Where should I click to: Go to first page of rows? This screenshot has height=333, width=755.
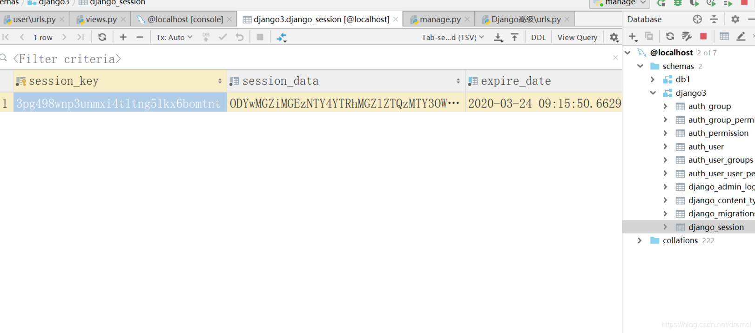(x=6, y=37)
